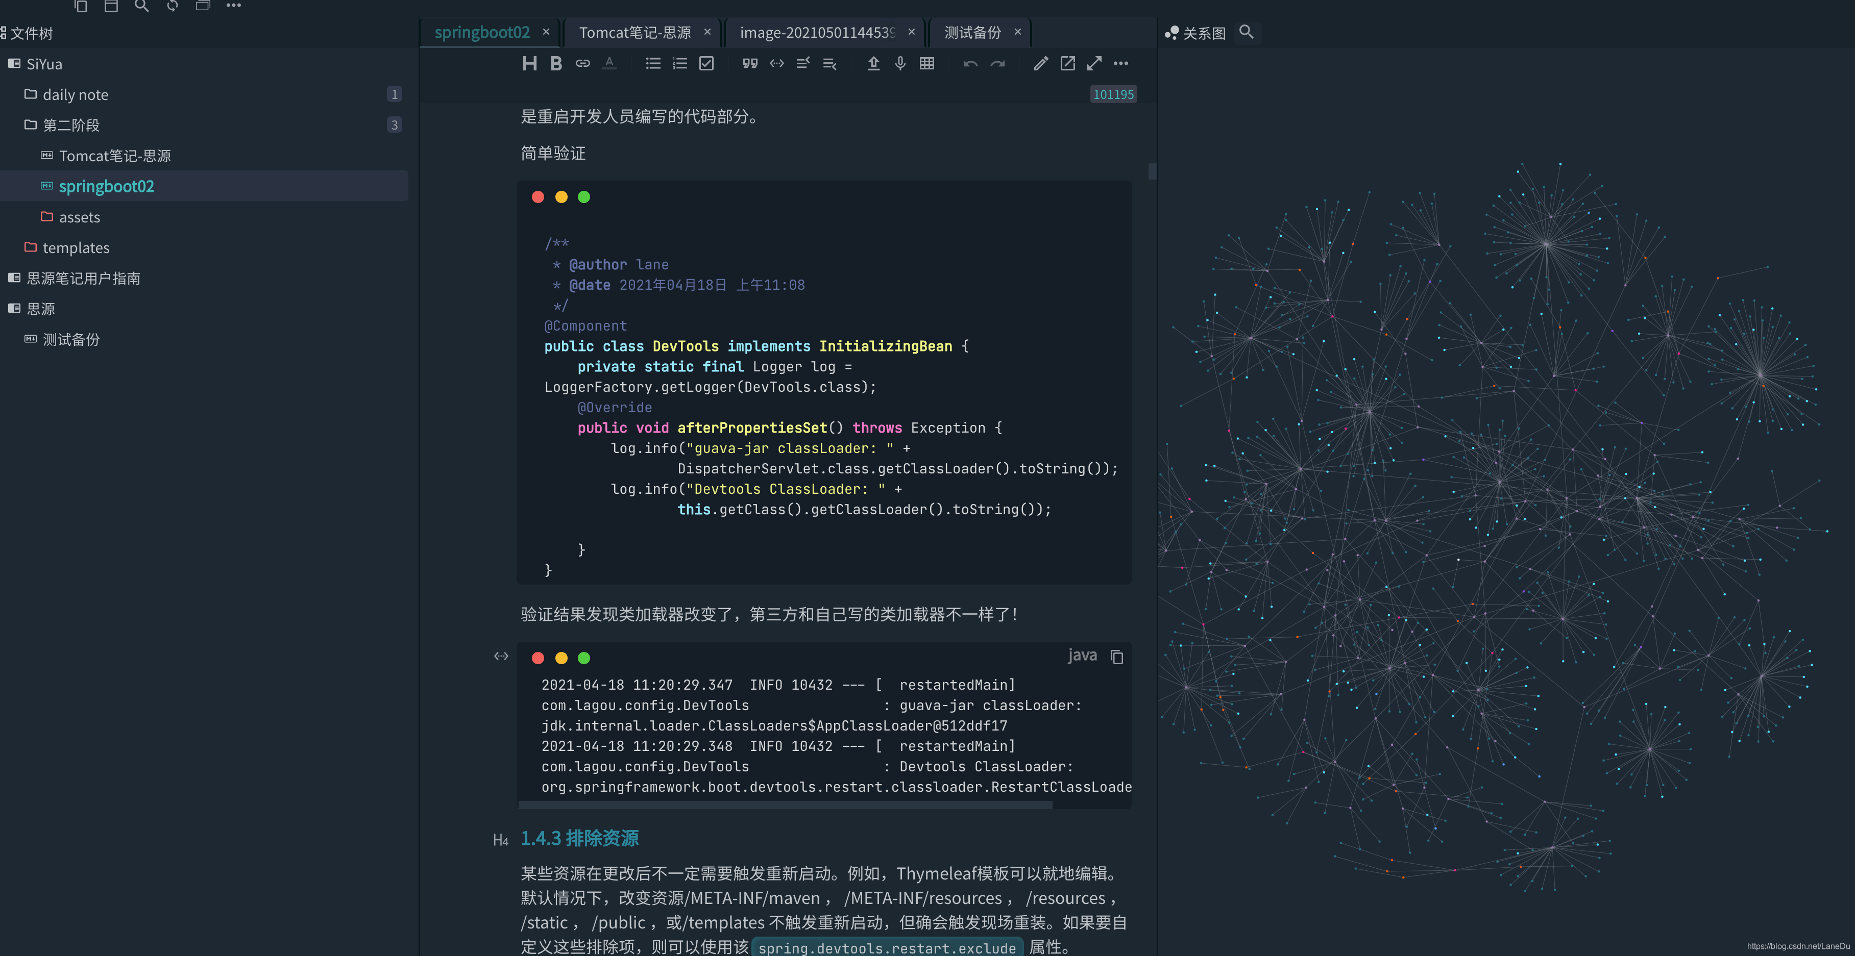
Task: Expand the templates folder
Action: [x=76, y=247]
